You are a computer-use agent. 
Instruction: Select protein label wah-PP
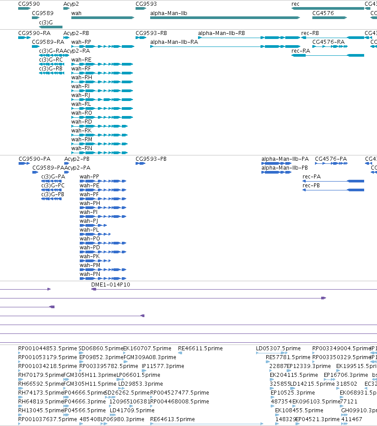89,177
